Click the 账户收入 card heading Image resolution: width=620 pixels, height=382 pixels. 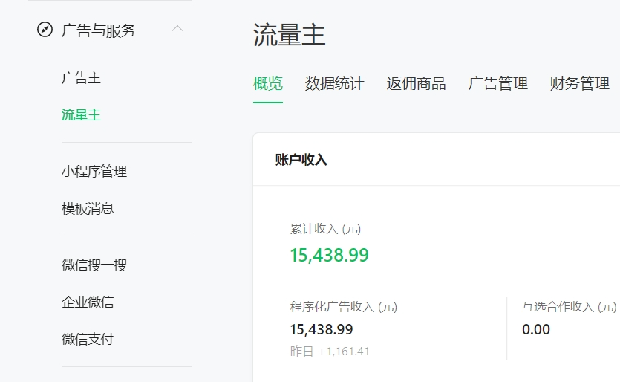(301, 160)
